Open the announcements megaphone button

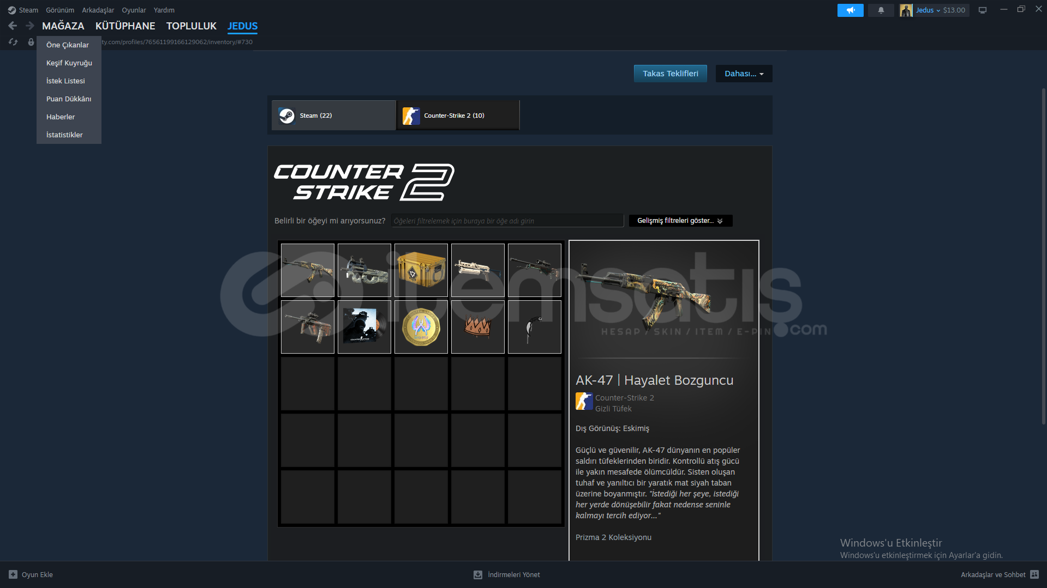(x=850, y=10)
